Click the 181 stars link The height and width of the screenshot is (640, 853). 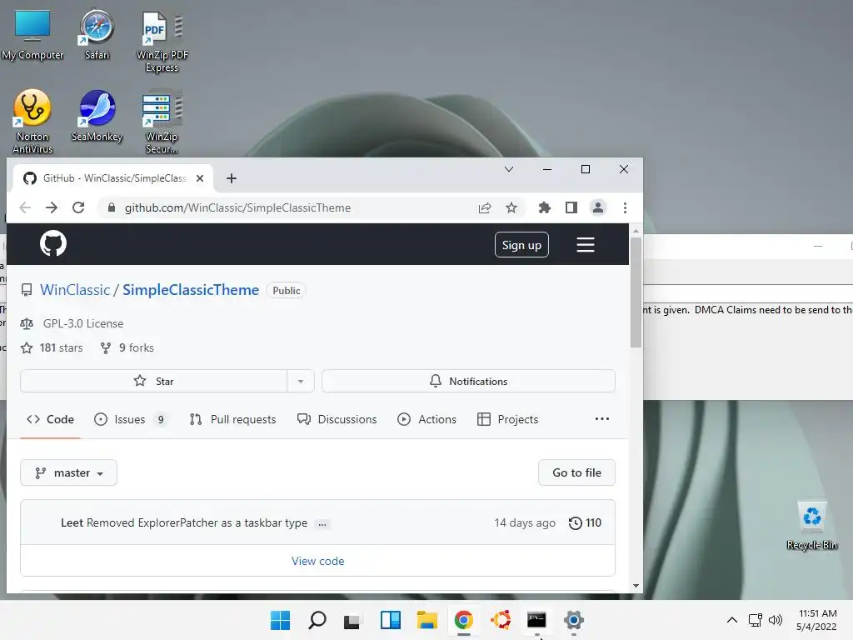pyautogui.click(x=52, y=347)
